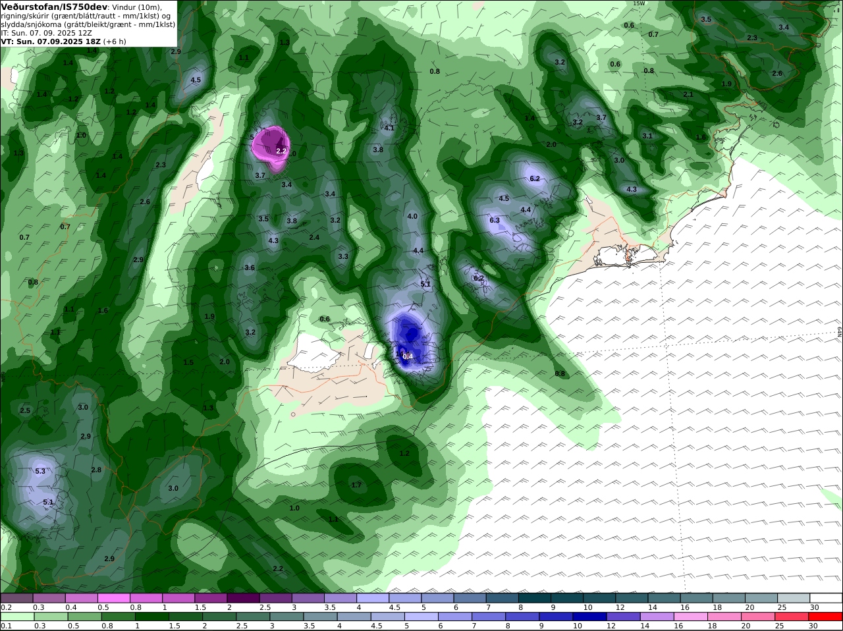Click the 1.7 precipitation value on map
This screenshot has width=843, height=631.
pyautogui.click(x=356, y=485)
